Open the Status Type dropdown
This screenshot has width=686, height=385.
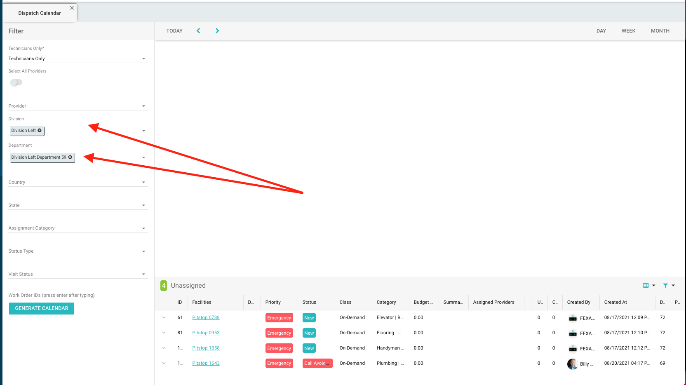tap(78, 251)
